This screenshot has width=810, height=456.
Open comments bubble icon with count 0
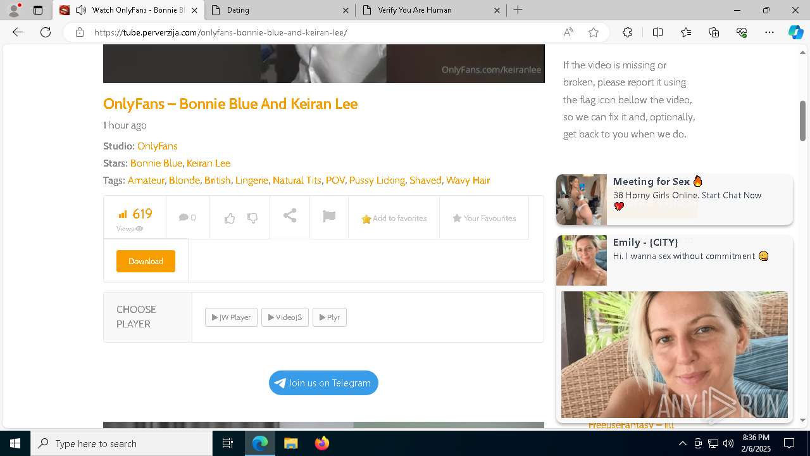(x=187, y=217)
